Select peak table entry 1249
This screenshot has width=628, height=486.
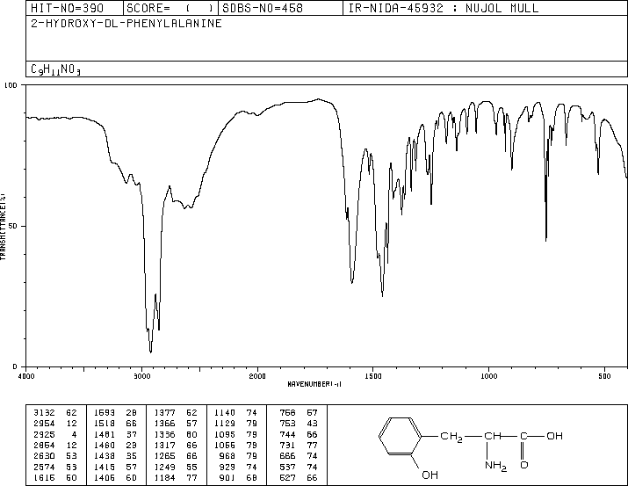point(164,467)
